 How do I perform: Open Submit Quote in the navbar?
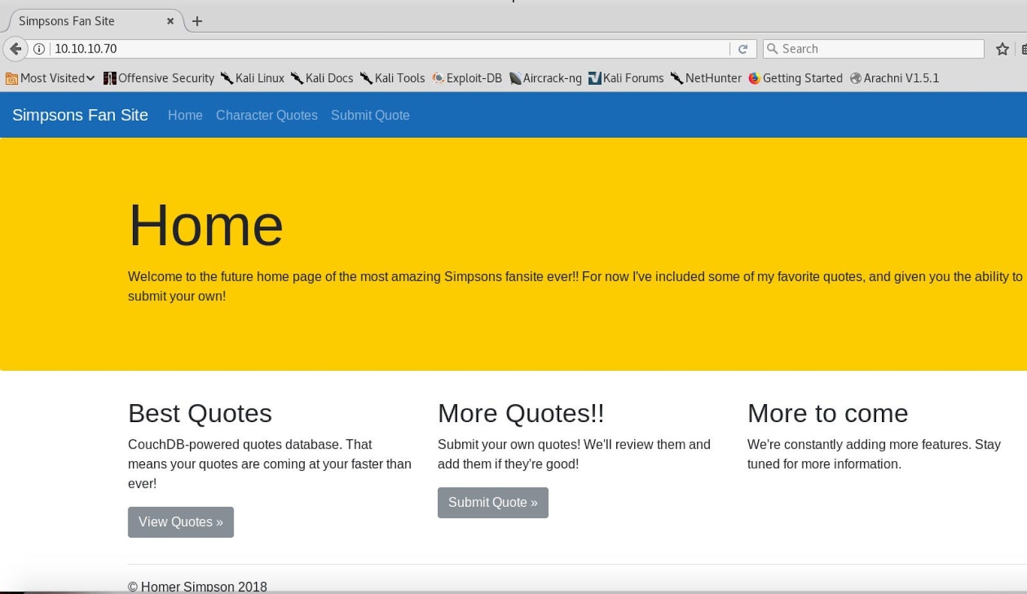[370, 115]
